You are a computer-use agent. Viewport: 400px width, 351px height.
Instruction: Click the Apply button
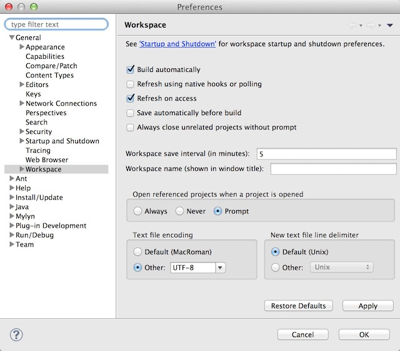pos(367,306)
